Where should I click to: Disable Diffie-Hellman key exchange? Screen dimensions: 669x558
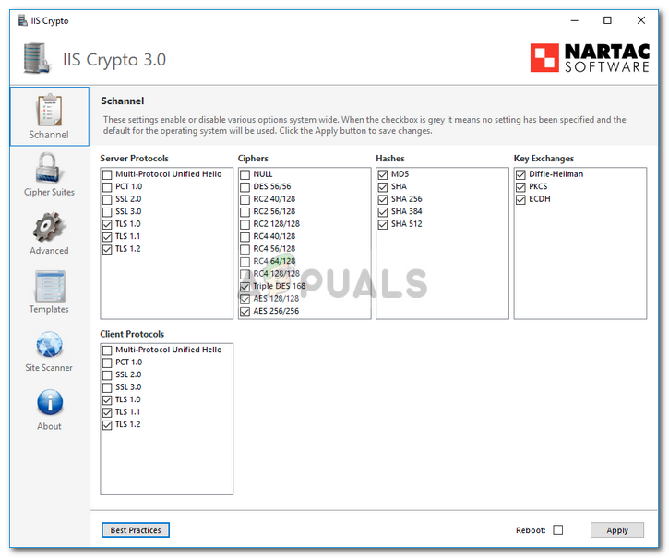(520, 174)
